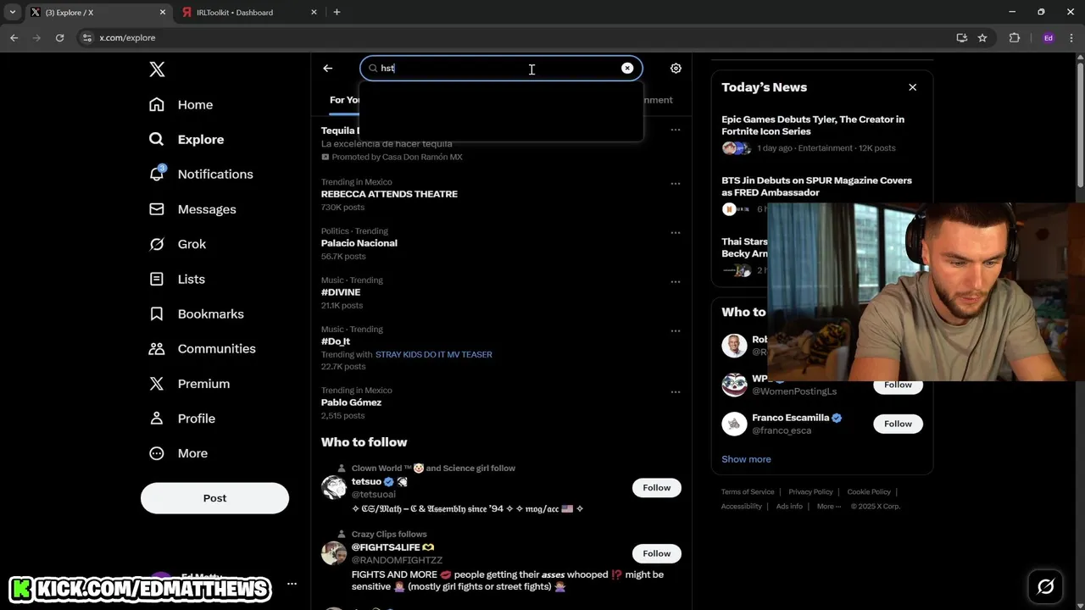
Task: Open FIGHTS4LIFE profile avatar
Action: 334,553
